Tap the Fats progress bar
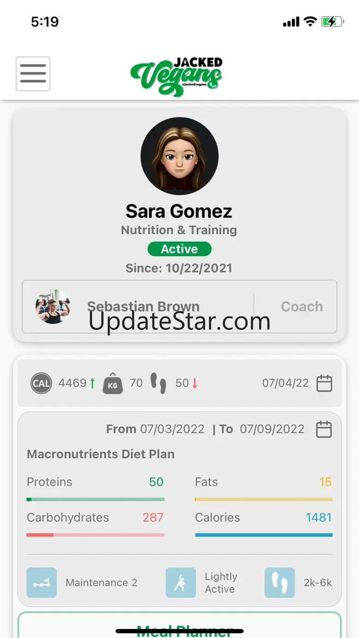Viewport: 359px width, 638px height. click(264, 499)
